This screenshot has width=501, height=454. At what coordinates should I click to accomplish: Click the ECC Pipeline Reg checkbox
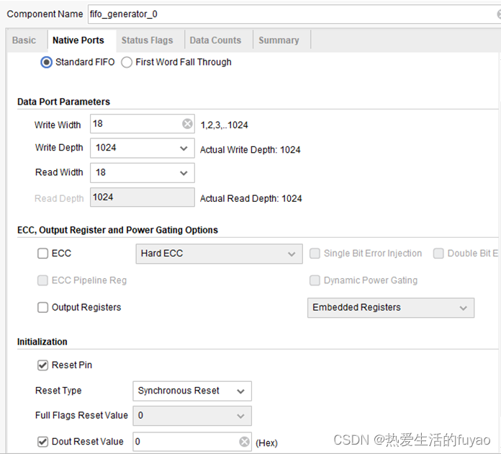click(42, 280)
